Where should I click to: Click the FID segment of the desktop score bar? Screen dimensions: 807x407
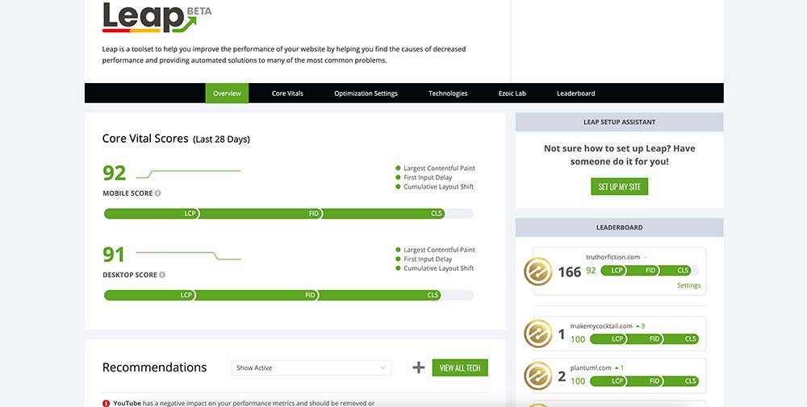click(x=257, y=296)
